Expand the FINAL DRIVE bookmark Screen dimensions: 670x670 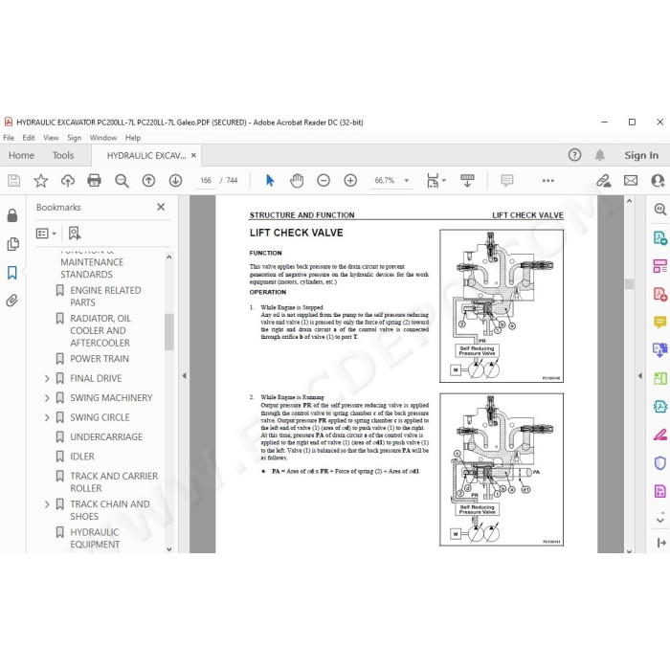[x=47, y=379]
